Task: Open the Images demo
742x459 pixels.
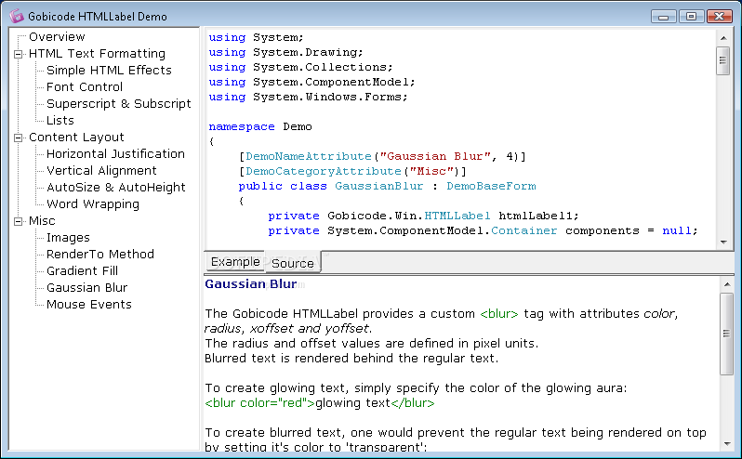Action: pos(68,238)
